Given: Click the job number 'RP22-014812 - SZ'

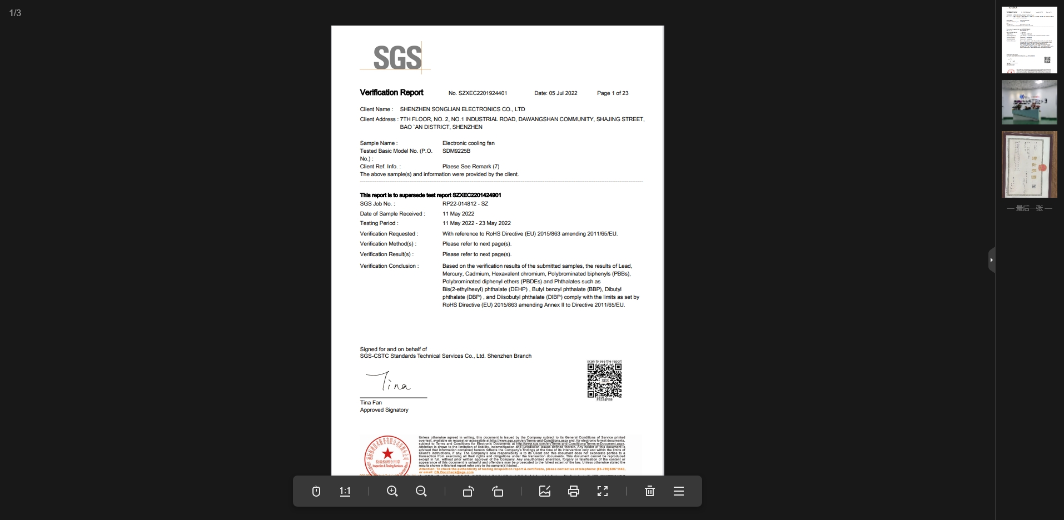Looking at the screenshot, I should coord(465,204).
